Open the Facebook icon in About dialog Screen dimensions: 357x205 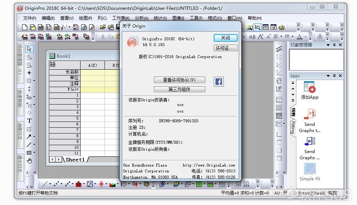click(x=218, y=82)
